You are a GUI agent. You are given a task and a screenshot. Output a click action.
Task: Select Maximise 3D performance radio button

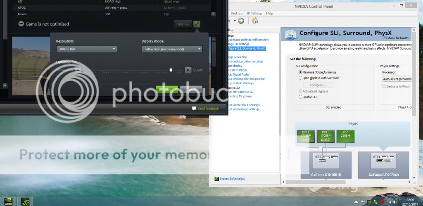pyautogui.click(x=300, y=72)
